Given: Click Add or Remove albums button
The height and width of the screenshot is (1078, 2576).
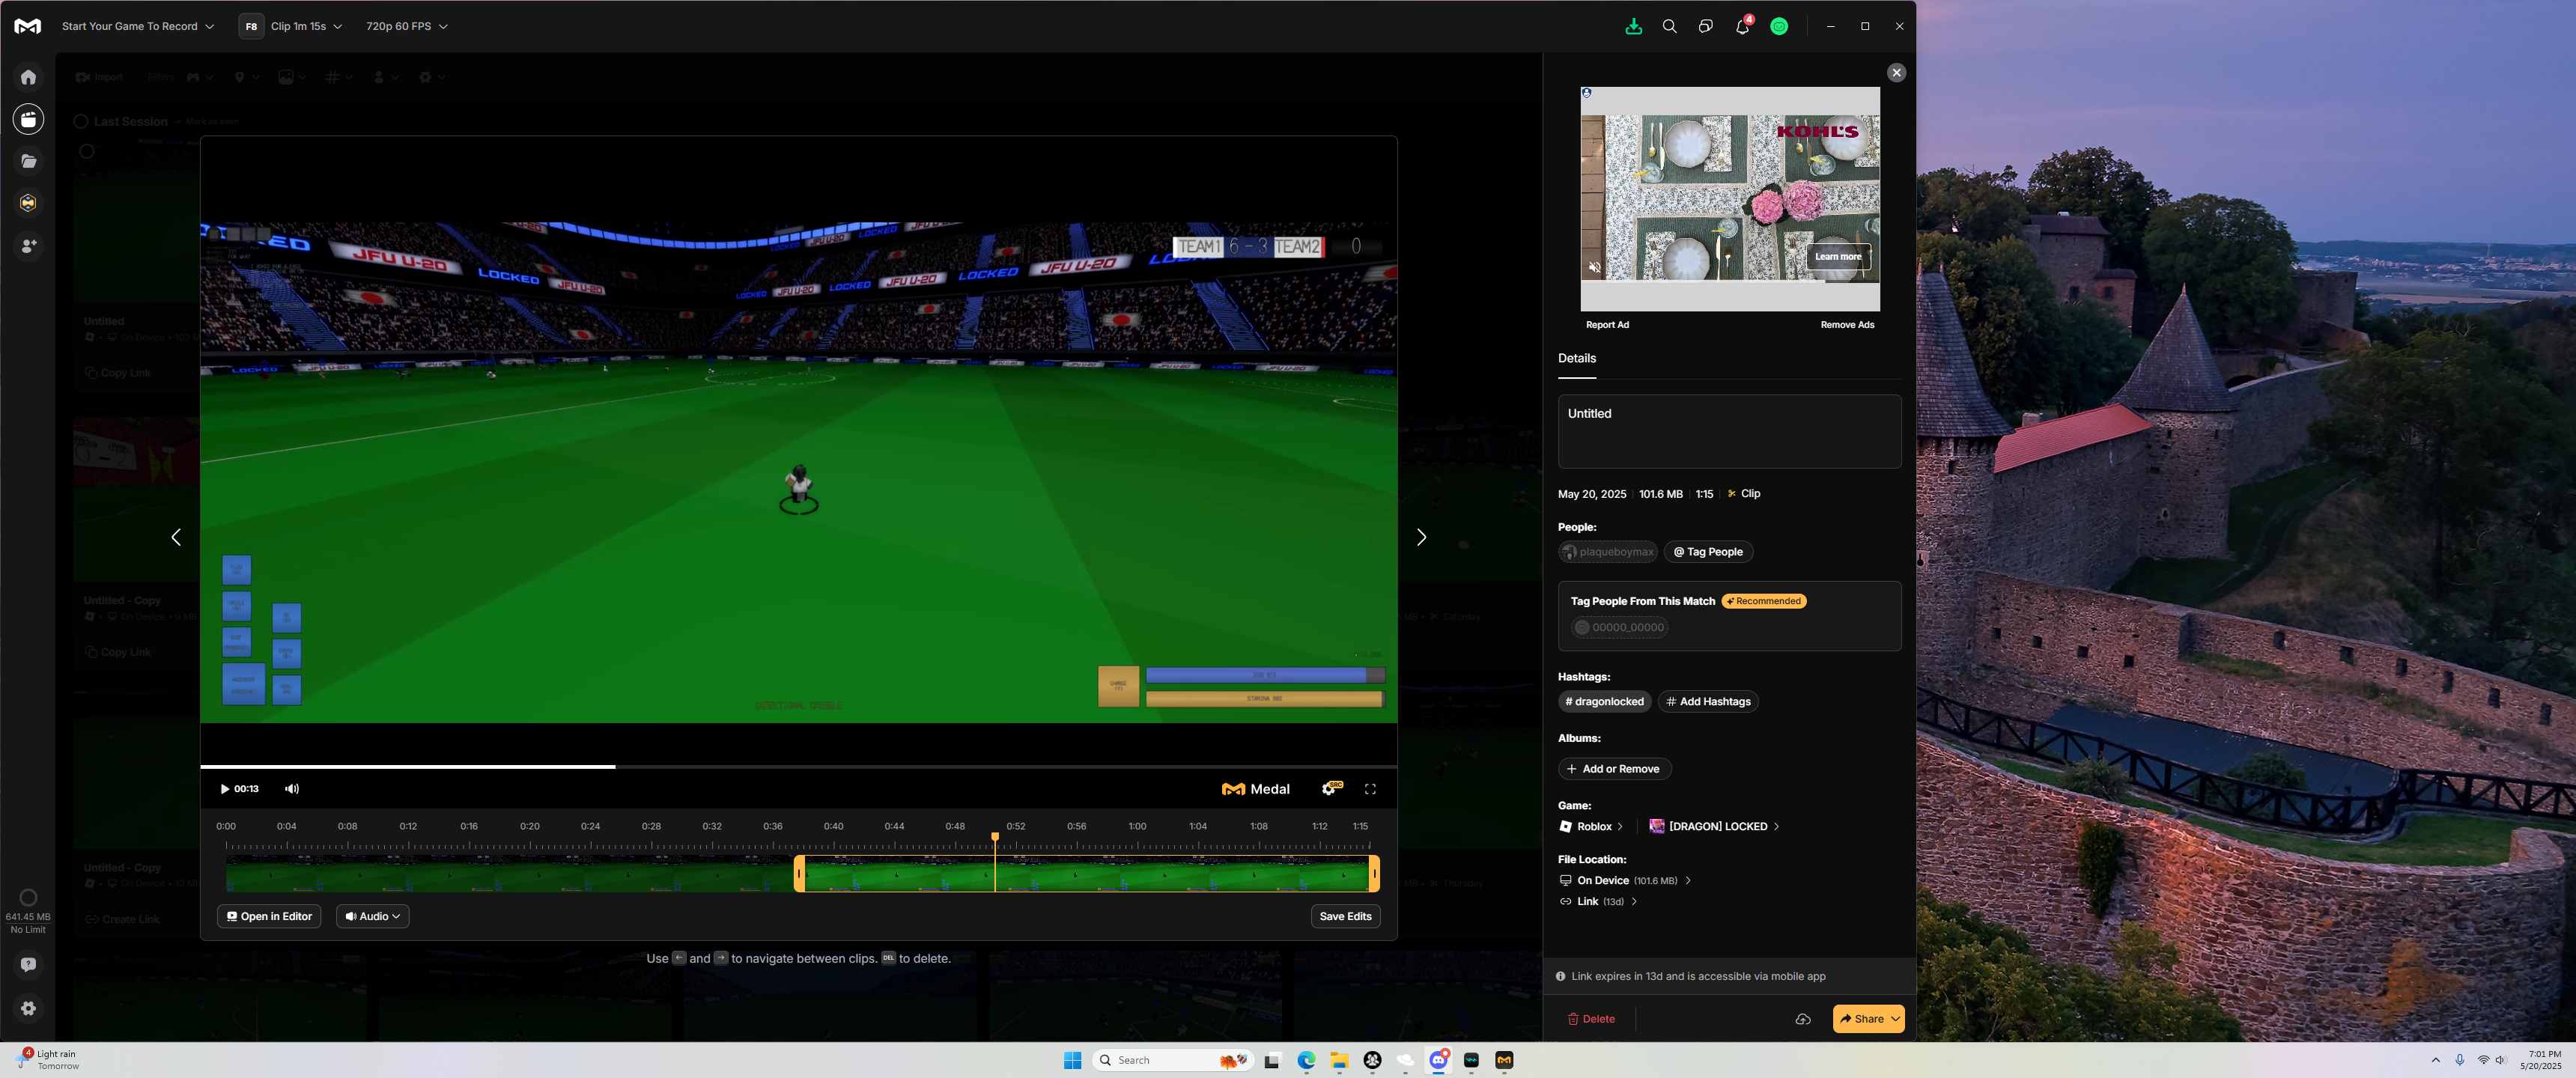Looking at the screenshot, I should pos(1614,769).
